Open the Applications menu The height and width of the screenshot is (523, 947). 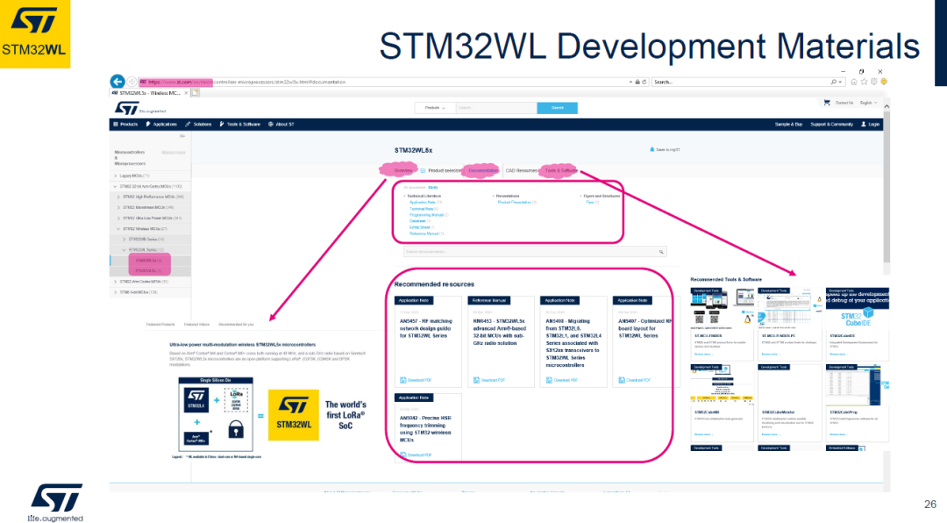point(161,124)
